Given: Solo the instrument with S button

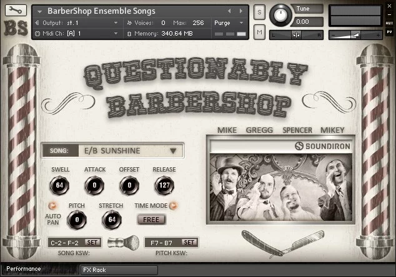Looking at the screenshot, I should pos(259,12).
